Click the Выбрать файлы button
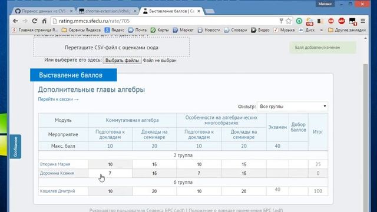The width and height of the screenshot is (377, 212). point(122,60)
